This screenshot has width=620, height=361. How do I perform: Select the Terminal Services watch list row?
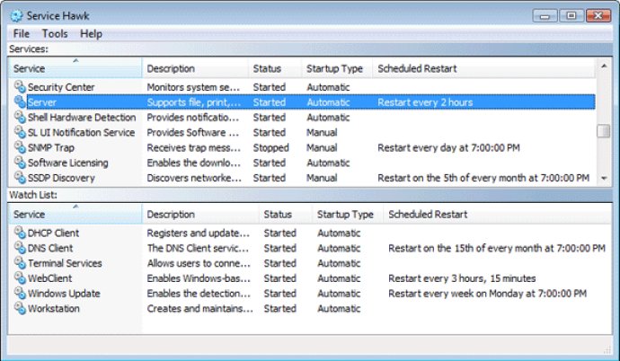click(x=310, y=262)
